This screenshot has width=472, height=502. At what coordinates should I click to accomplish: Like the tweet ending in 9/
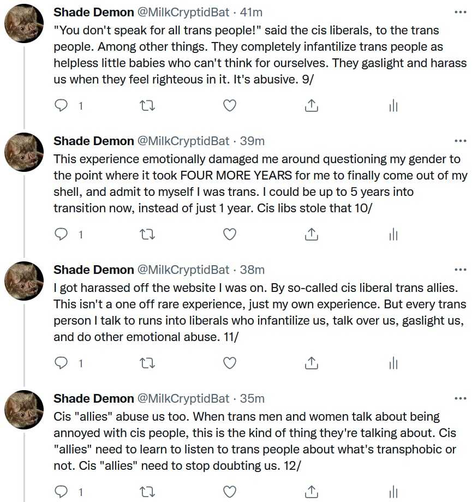[x=230, y=106]
